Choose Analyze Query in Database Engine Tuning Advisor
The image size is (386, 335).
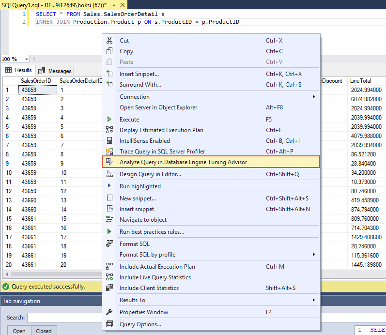click(211, 162)
